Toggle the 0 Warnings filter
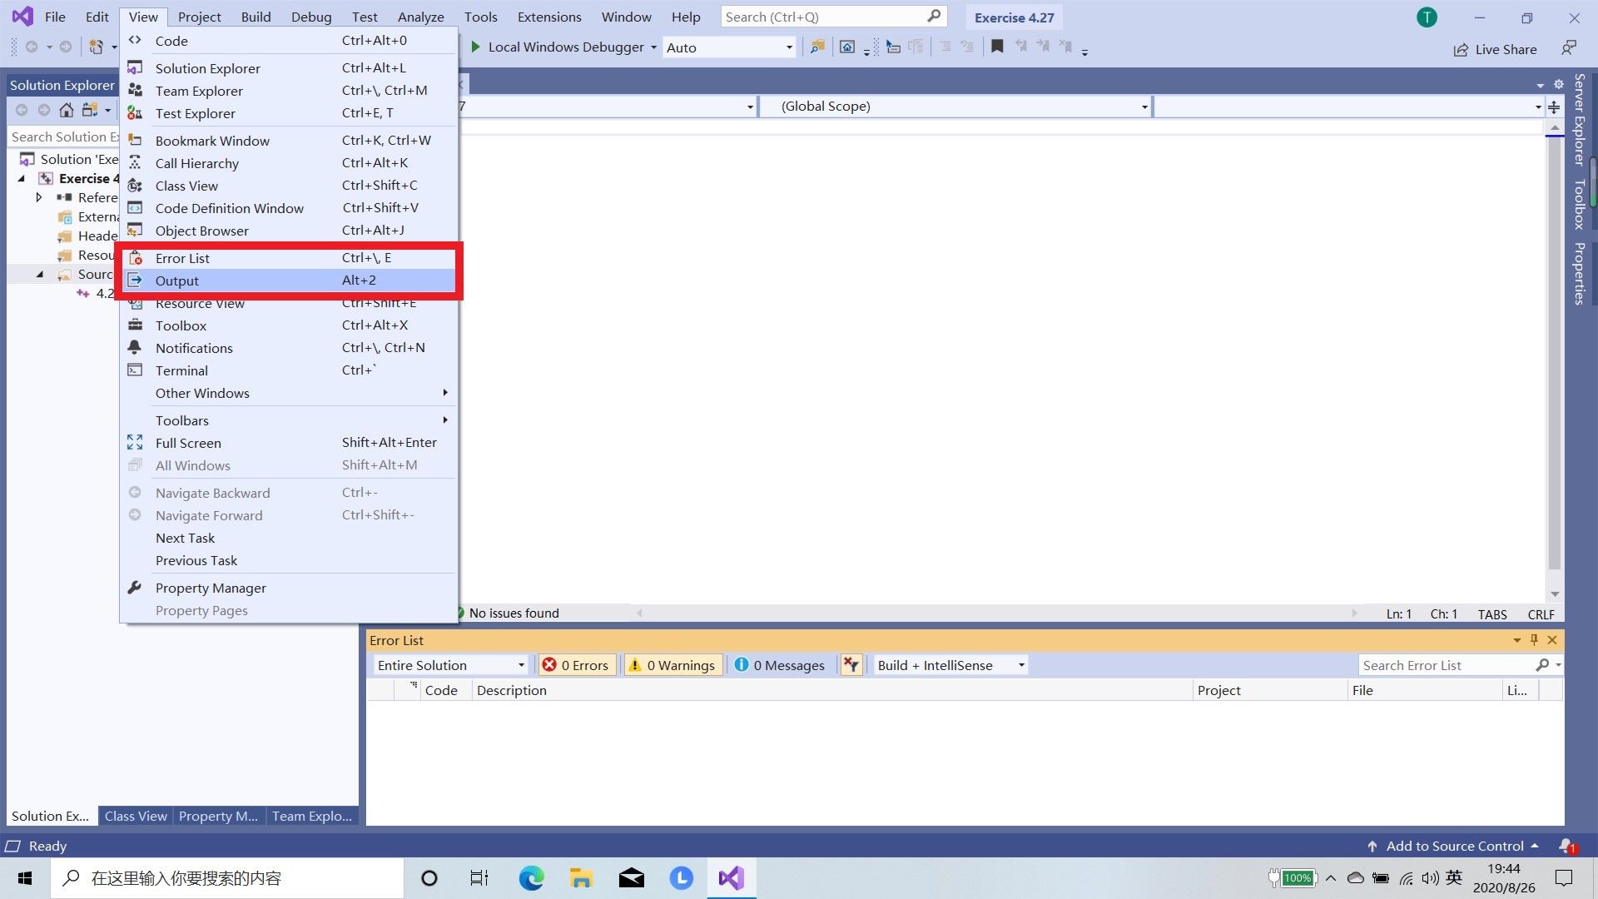The image size is (1598, 899). [672, 665]
